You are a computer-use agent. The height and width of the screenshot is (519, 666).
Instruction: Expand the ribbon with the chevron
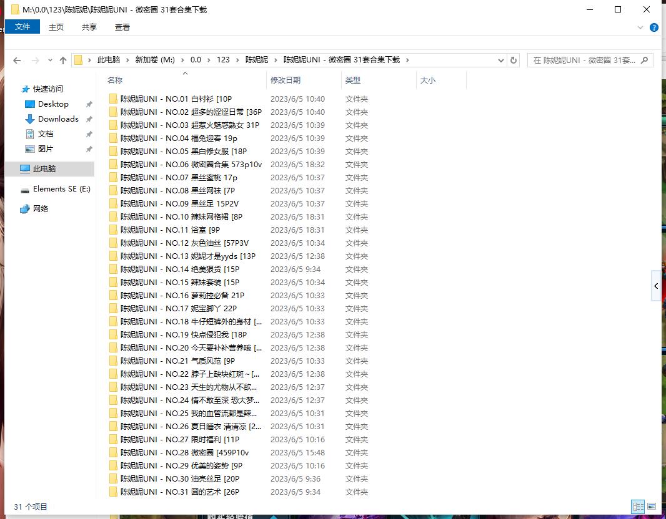(x=640, y=27)
